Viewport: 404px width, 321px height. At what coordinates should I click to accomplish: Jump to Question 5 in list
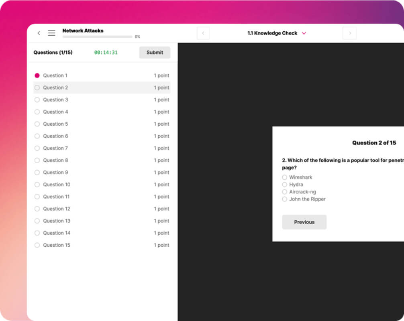(x=102, y=124)
